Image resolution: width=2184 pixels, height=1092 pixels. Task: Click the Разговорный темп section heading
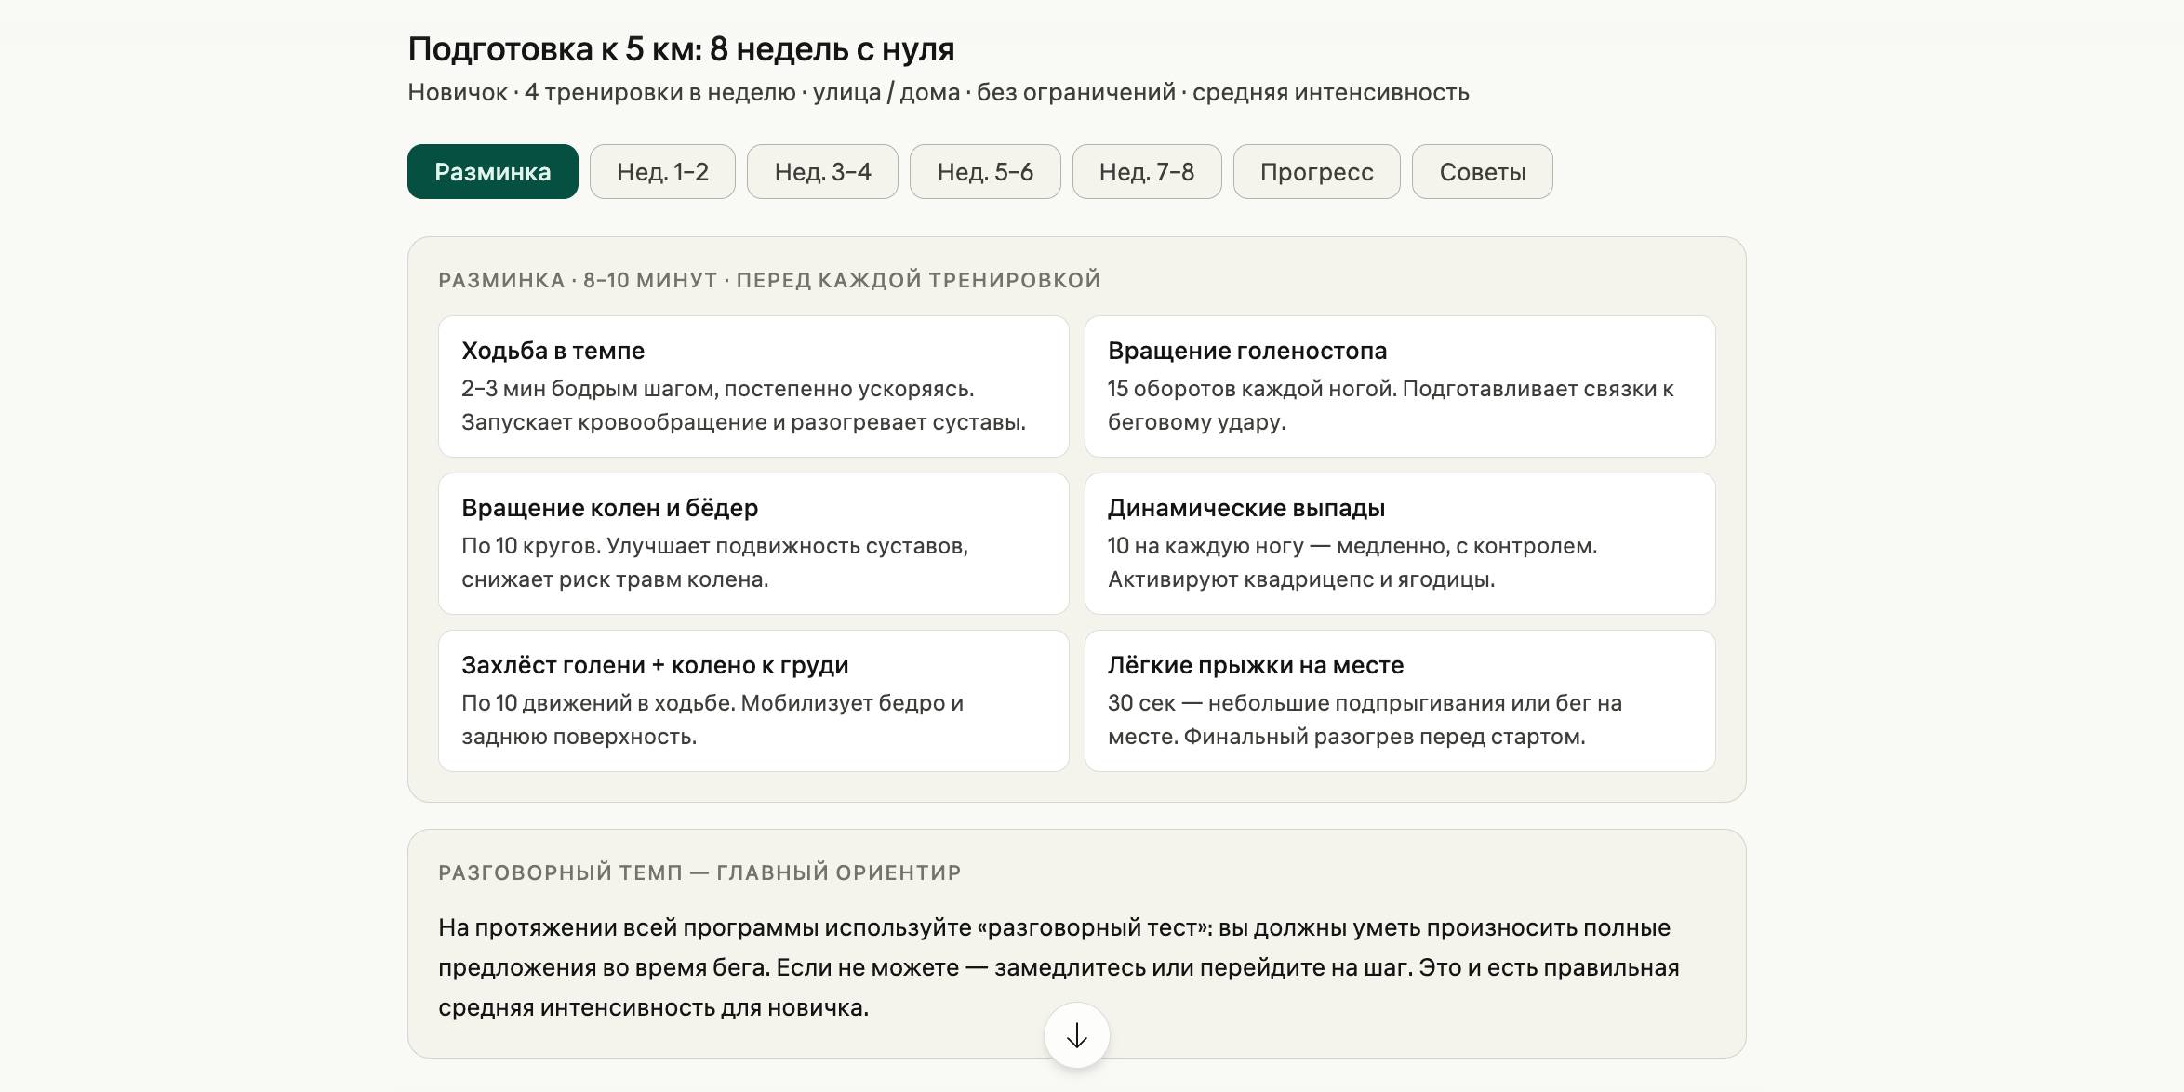[699, 872]
